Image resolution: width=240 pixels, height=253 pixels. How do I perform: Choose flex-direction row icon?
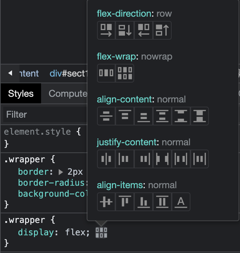tap(106, 30)
